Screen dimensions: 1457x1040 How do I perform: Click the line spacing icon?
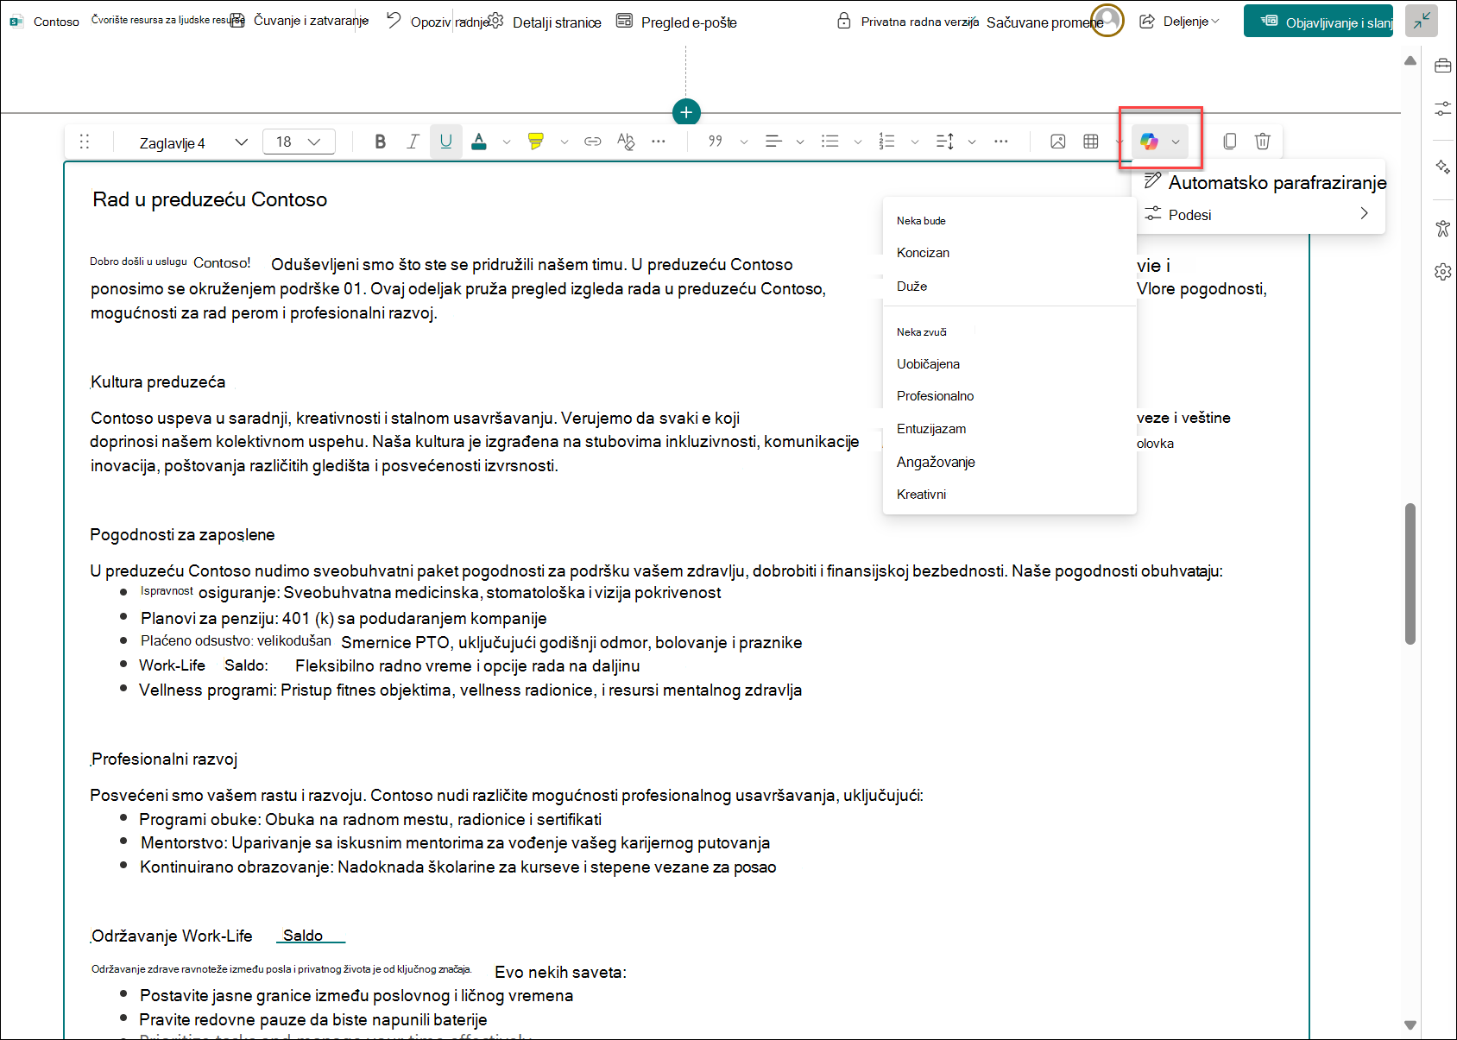point(945,142)
